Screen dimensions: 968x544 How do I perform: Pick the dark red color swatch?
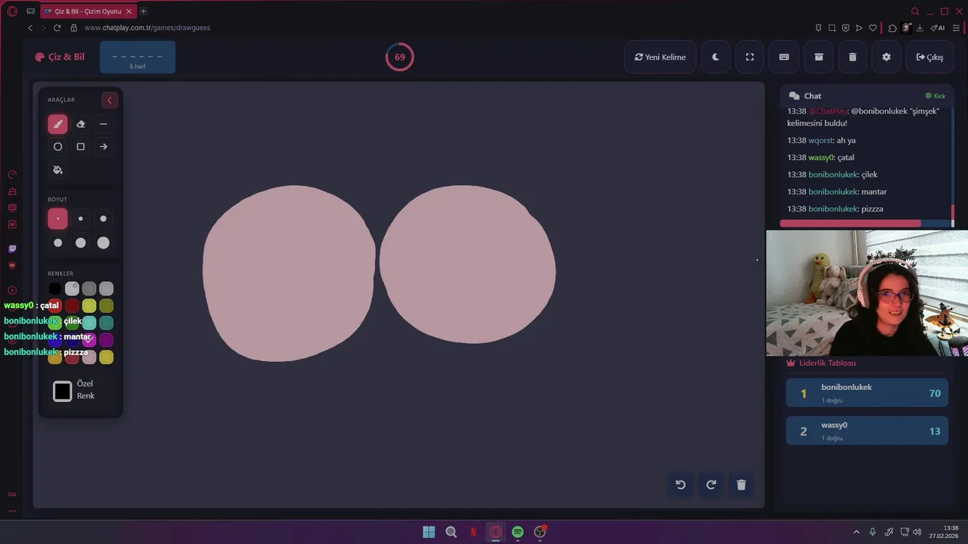72,305
